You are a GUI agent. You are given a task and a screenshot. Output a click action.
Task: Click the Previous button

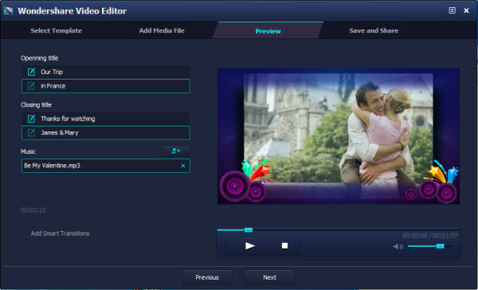[x=207, y=277]
